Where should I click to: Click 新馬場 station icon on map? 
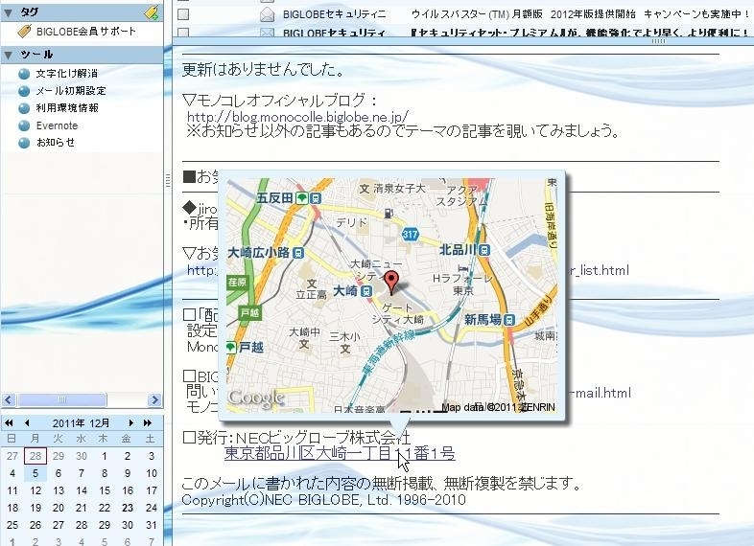pyautogui.click(x=509, y=319)
